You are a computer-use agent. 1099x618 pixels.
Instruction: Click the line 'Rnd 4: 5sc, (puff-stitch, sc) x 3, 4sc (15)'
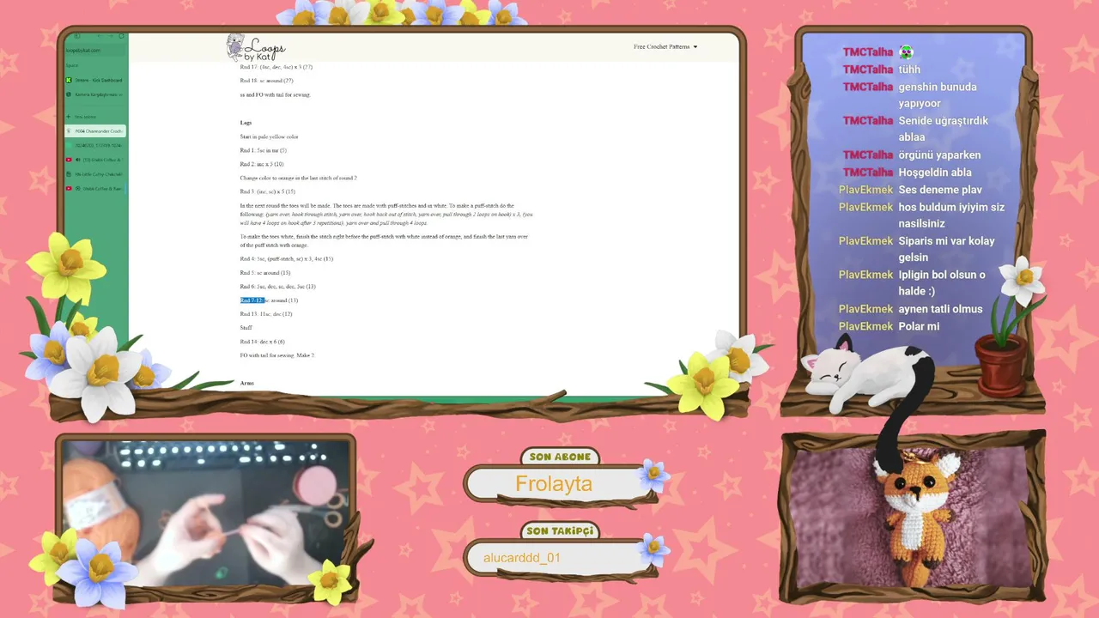tap(287, 258)
